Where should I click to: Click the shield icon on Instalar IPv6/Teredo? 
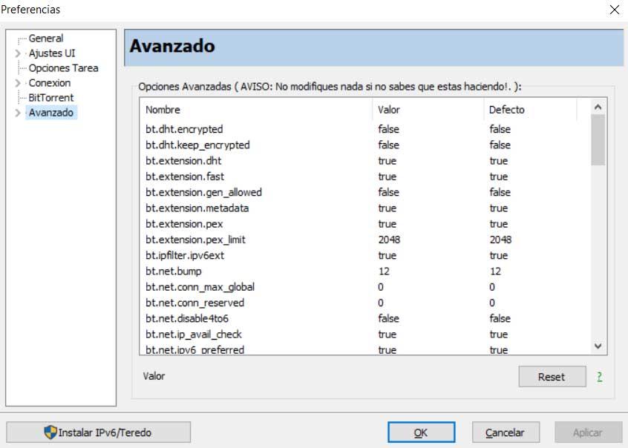click(x=50, y=432)
